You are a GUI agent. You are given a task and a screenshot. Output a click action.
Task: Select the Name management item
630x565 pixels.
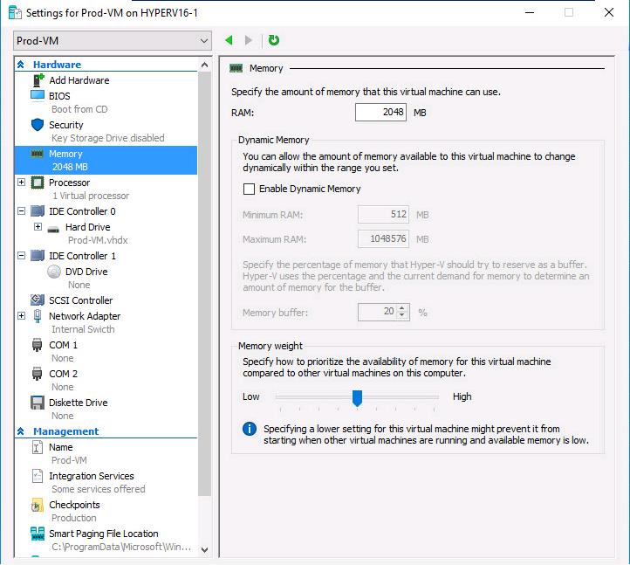pos(61,447)
